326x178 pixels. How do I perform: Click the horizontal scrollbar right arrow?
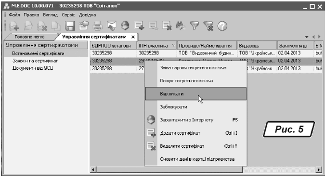(319, 170)
